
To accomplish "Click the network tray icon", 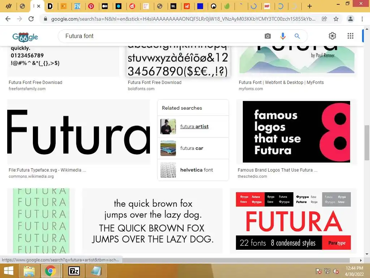I will (327, 271).
